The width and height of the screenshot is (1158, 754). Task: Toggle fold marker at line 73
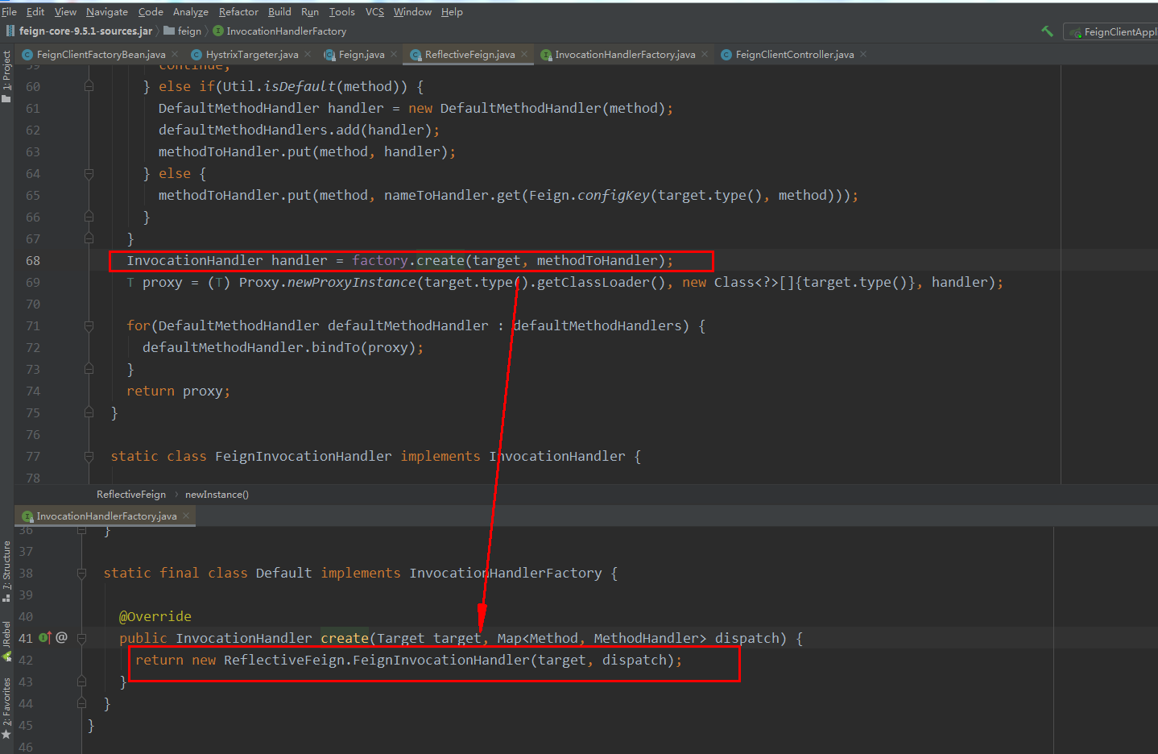[x=89, y=370]
